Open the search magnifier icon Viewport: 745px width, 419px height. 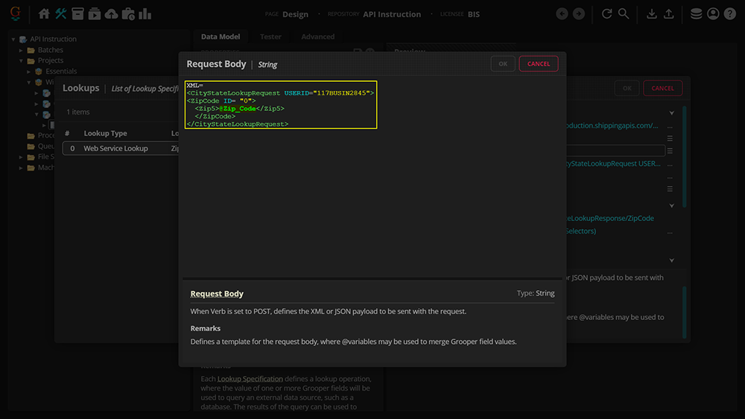pos(624,13)
